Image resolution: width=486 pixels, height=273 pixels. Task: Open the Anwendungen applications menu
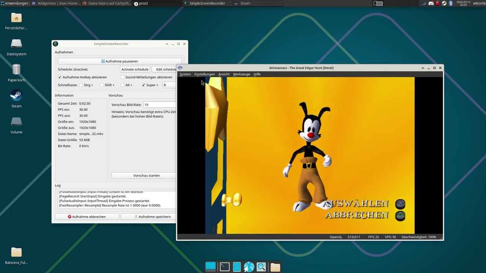pos(14,3)
